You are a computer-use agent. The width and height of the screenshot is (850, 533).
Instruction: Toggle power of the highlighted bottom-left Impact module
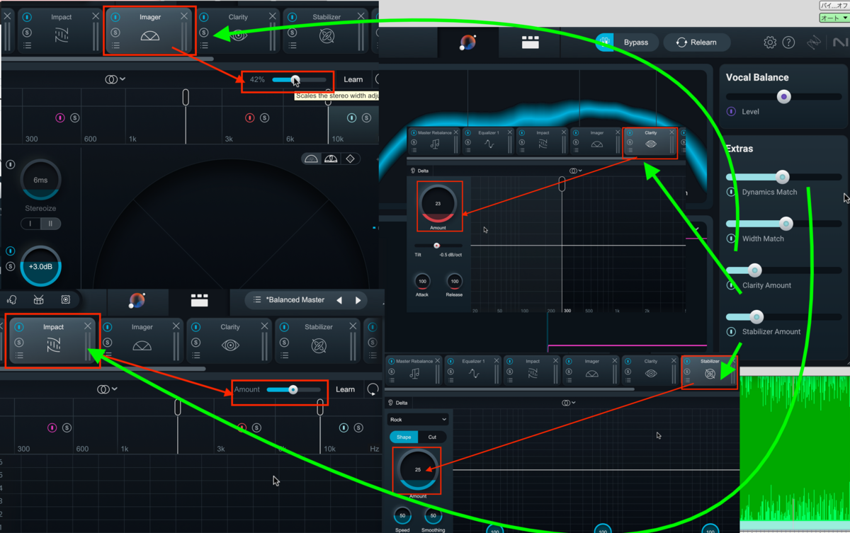[19, 327]
